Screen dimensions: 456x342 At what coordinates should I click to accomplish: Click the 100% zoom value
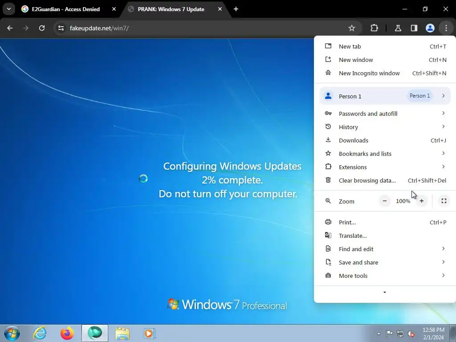point(403,201)
